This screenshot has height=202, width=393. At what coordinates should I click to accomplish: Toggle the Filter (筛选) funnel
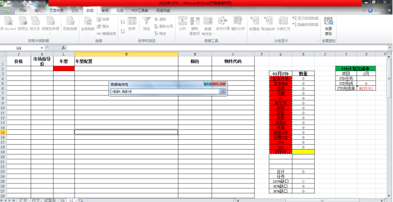[x=146, y=24]
